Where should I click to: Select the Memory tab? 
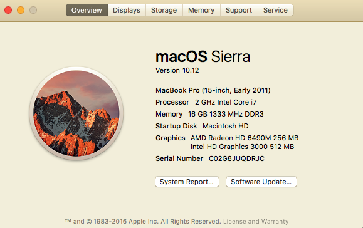[x=201, y=10]
